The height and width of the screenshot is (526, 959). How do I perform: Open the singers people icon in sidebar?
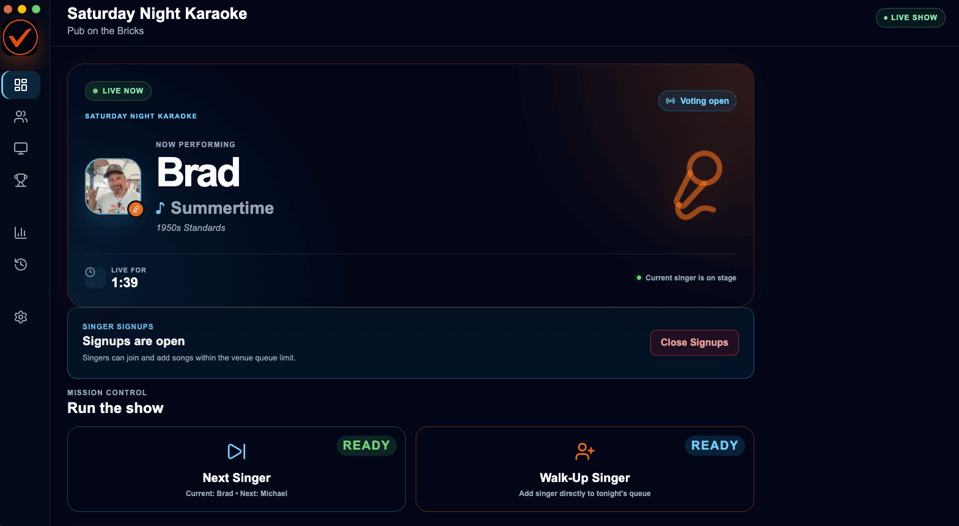(x=21, y=117)
